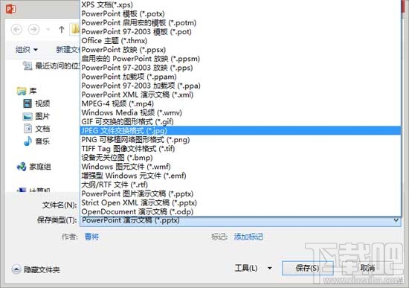Go forward with the right arrow button
Viewport: 409px width, 288px height.
pos(33,29)
